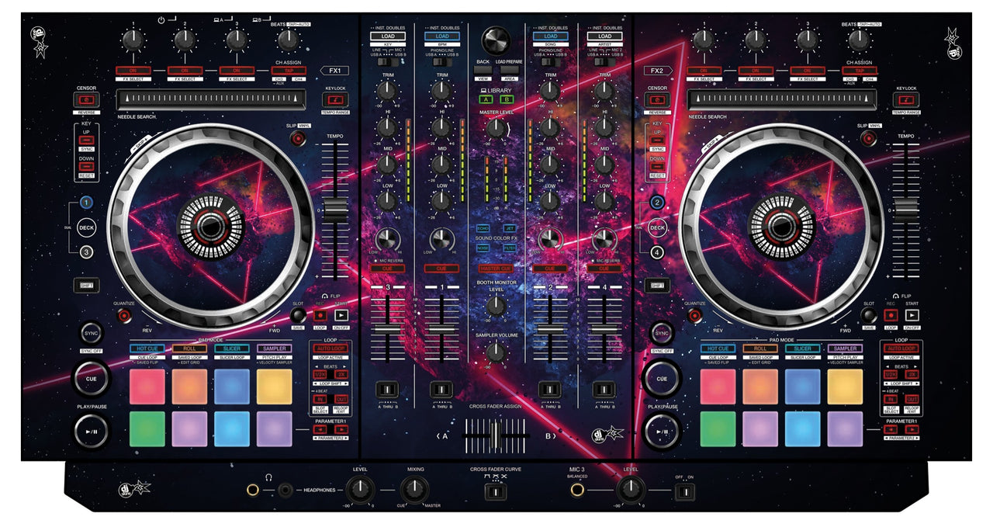Enable FILTER in Sound Color FX
The height and width of the screenshot is (527, 993).
click(x=509, y=248)
